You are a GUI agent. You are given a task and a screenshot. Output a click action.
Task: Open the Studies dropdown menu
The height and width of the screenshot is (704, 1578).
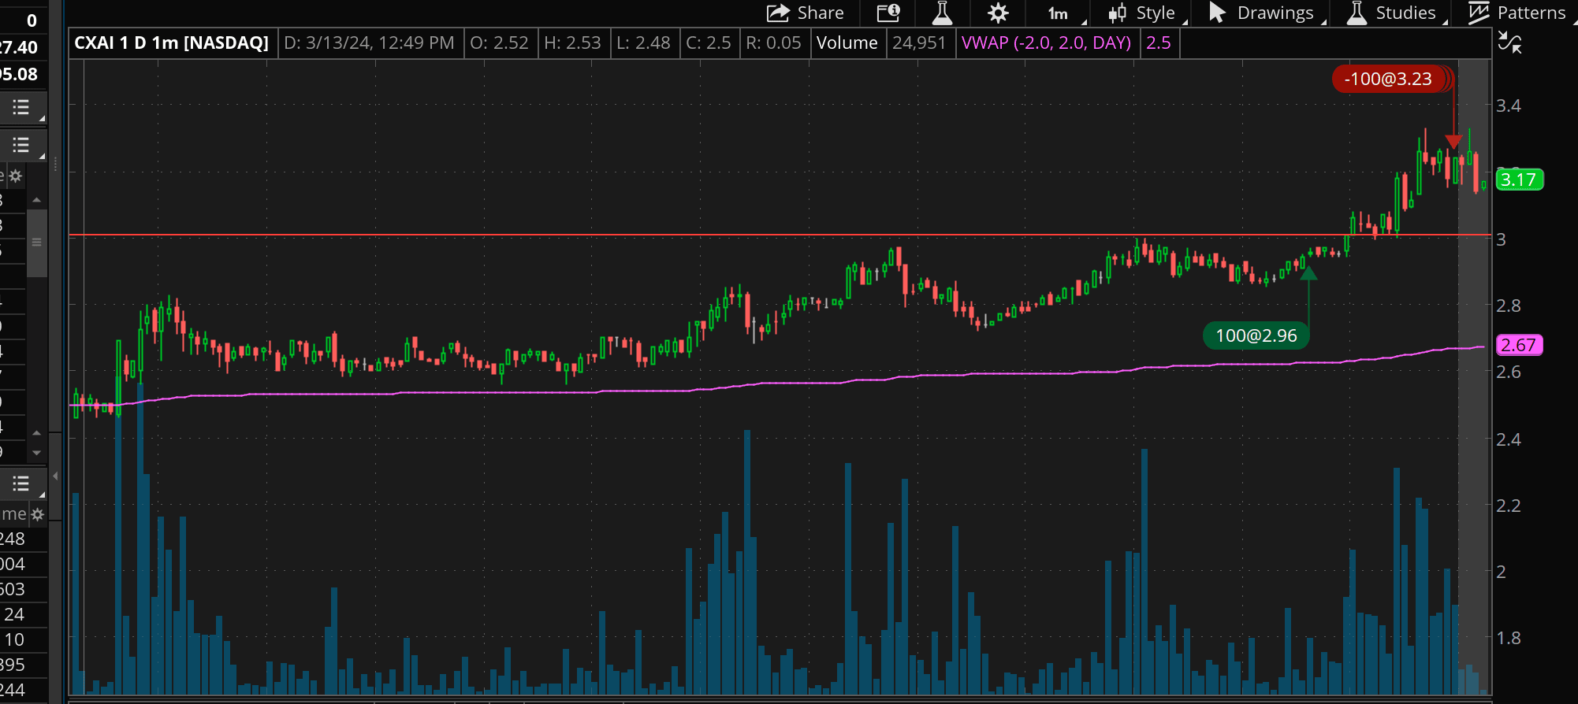pyautogui.click(x=1397, y=13)
